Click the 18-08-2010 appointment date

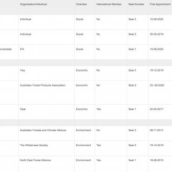point(156,160)
